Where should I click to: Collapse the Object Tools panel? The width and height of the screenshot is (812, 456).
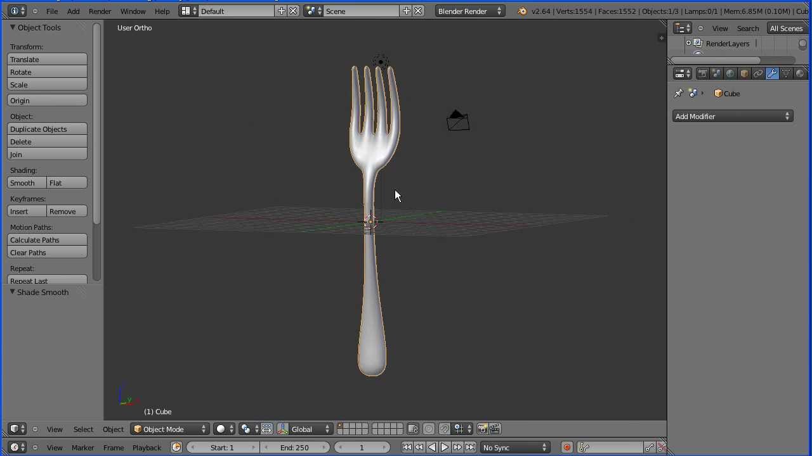point(12,27)
